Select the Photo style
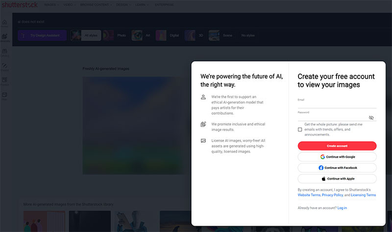392x232 pixels. tap(115, 35)
